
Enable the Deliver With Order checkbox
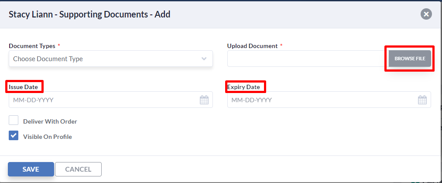click(x=14, y=121)
